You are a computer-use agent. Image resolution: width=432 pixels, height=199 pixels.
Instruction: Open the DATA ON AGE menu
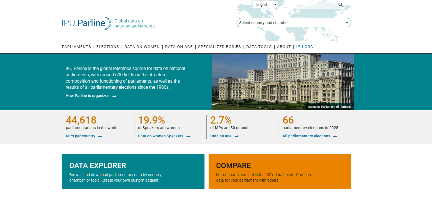179,47
